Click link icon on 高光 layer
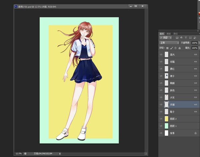 196,55
